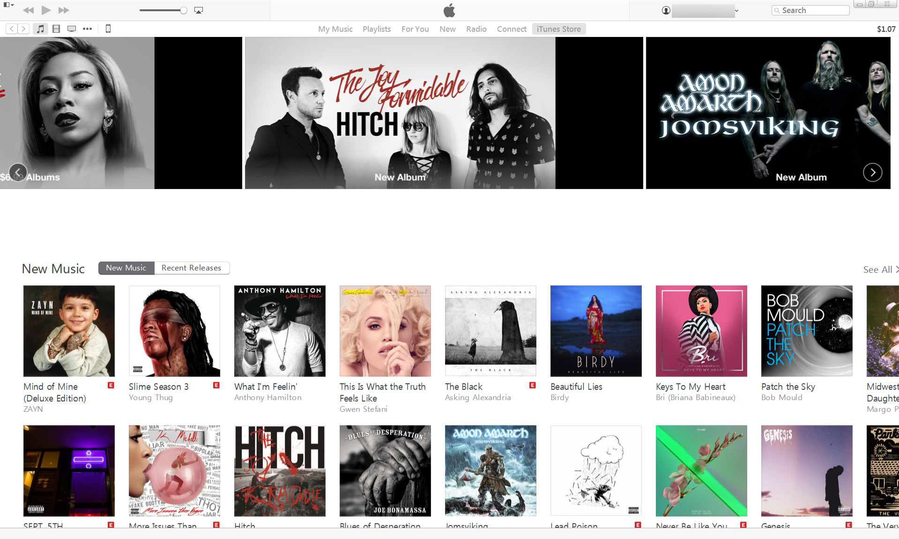This screenshot has height=539, width=899.
Task: Select the New Music segment toggle
Action: 126,268
